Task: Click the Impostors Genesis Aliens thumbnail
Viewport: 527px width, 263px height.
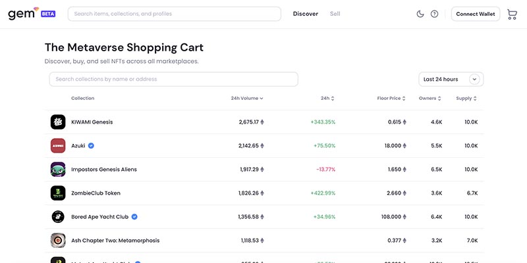Action: click(x=58, y=170)
